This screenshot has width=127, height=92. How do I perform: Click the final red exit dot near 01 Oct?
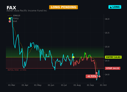coord(100,76)
